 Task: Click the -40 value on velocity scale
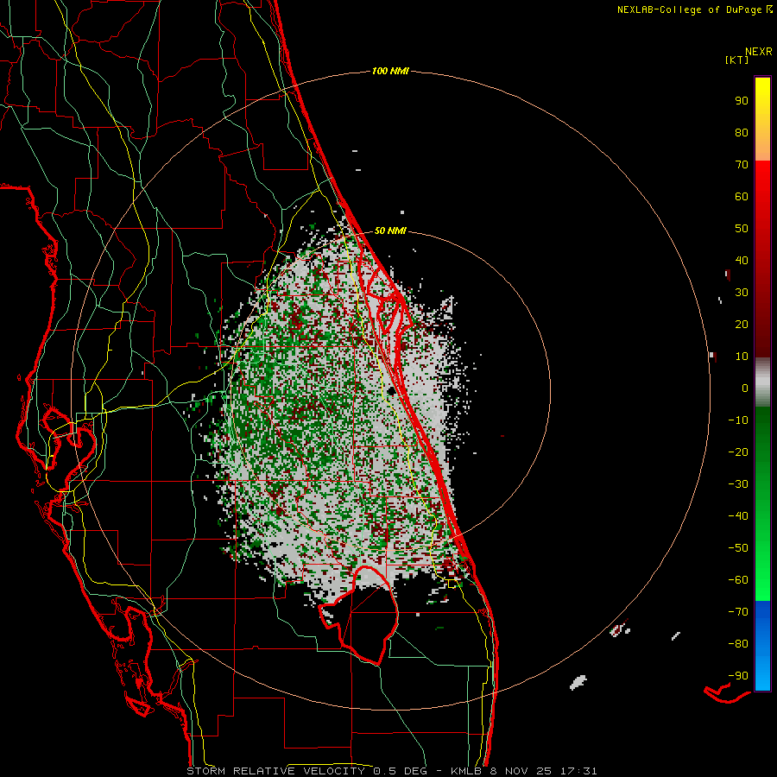[738, 516]
